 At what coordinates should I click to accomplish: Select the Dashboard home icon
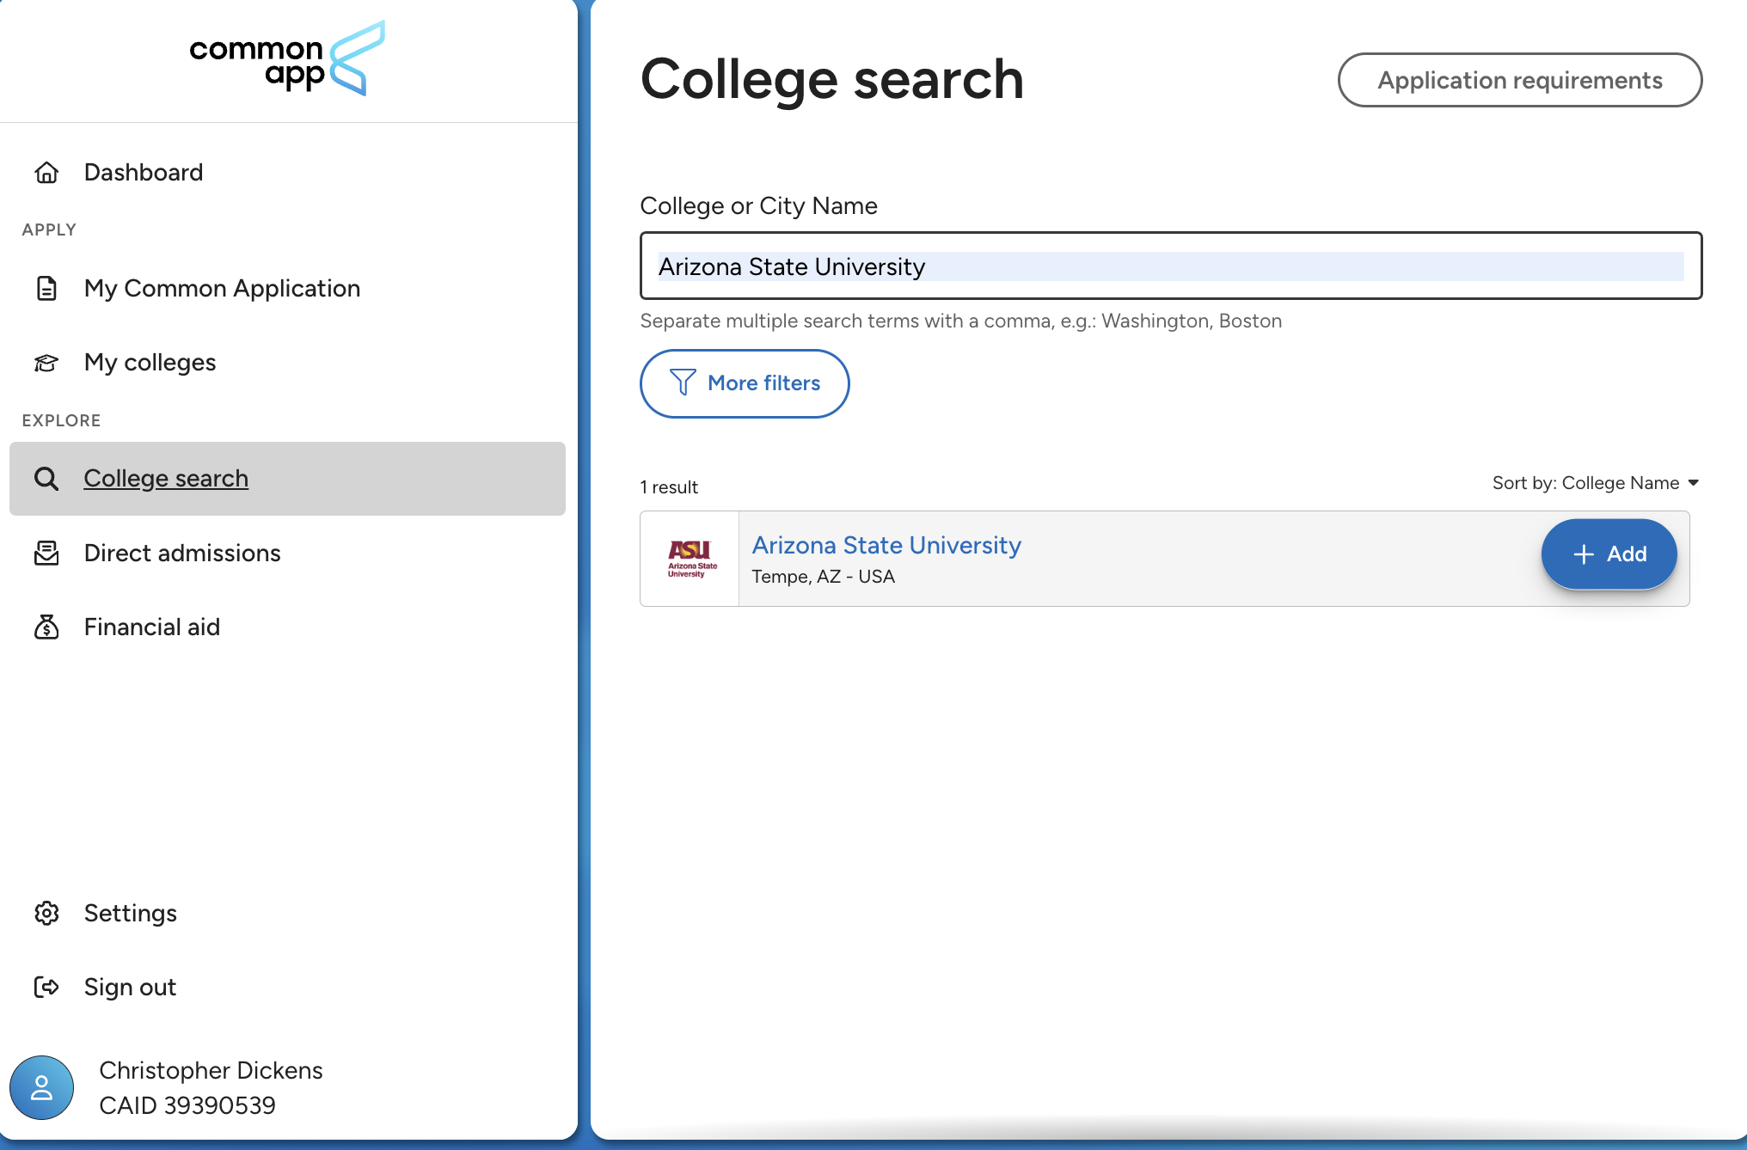(x=46, y=172)
